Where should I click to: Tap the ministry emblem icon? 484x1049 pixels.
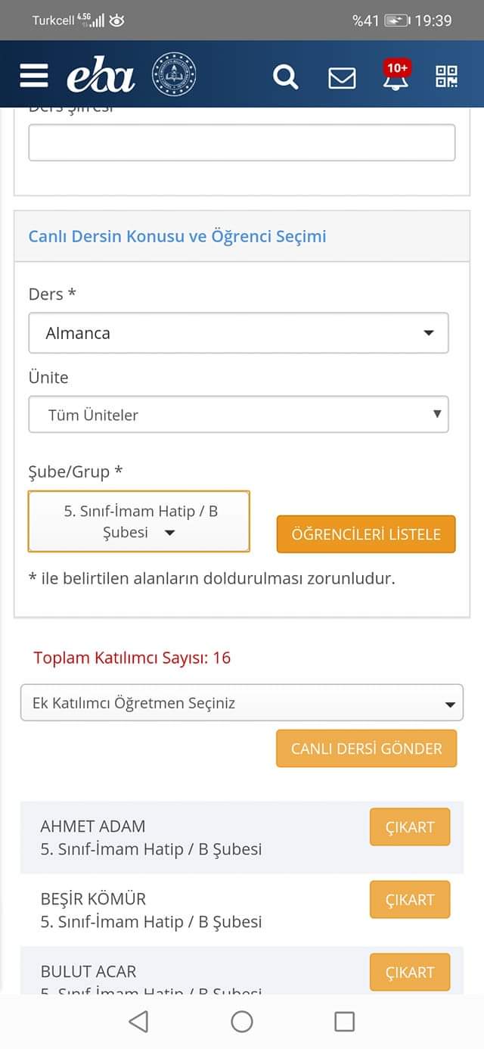point(174,75)
